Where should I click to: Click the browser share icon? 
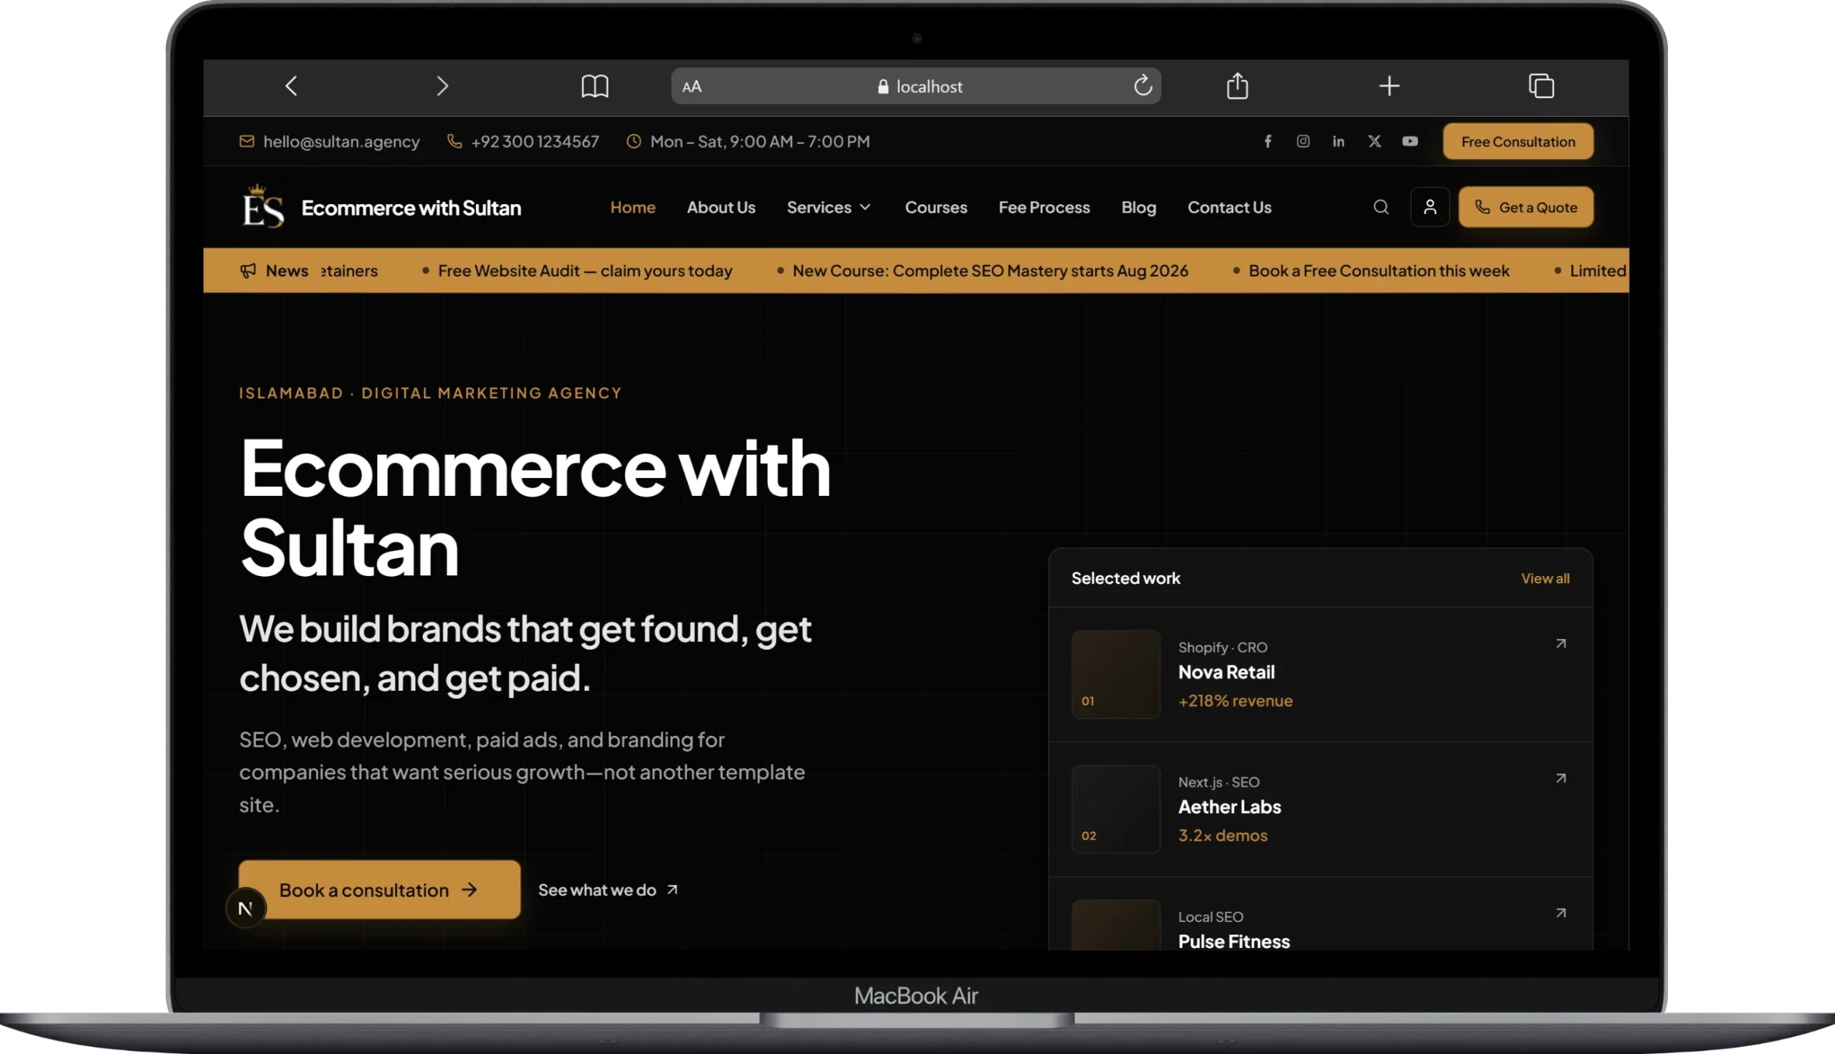tap(1238, 85)
